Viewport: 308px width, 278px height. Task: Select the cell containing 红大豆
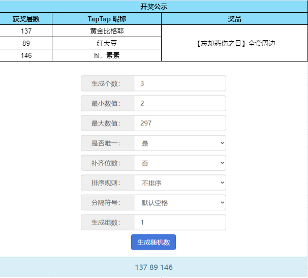(x=107, y=43)
